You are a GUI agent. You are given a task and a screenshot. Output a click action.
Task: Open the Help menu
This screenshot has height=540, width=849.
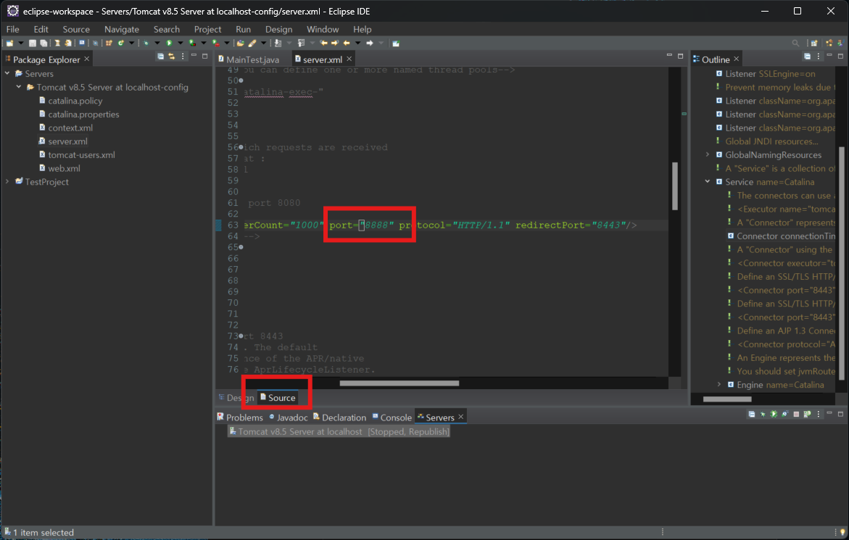coord(363,29)
